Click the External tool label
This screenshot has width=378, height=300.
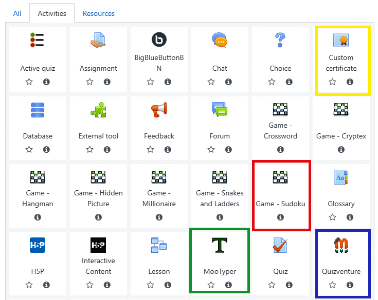(x=98, y=136)
